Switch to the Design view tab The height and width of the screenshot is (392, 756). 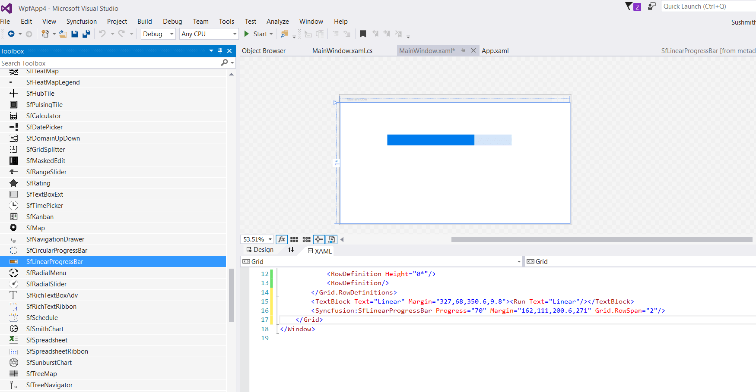tap(260, 250)
